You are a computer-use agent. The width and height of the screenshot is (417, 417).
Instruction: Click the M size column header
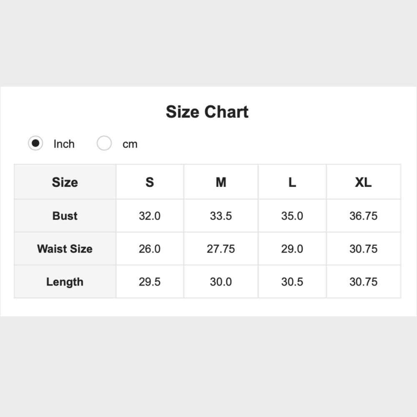click(221, 182)
